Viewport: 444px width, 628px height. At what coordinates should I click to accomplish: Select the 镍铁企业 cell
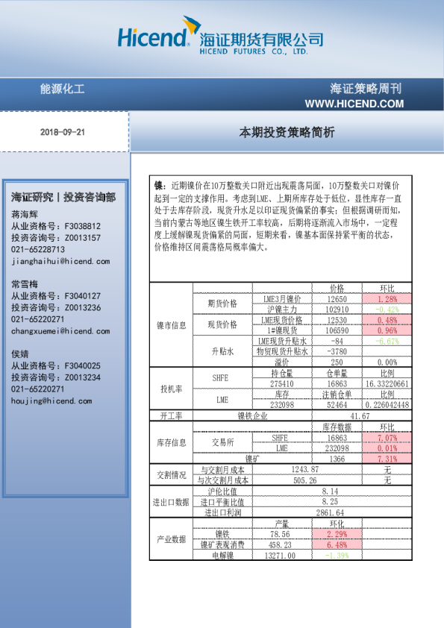coord(252,415)
